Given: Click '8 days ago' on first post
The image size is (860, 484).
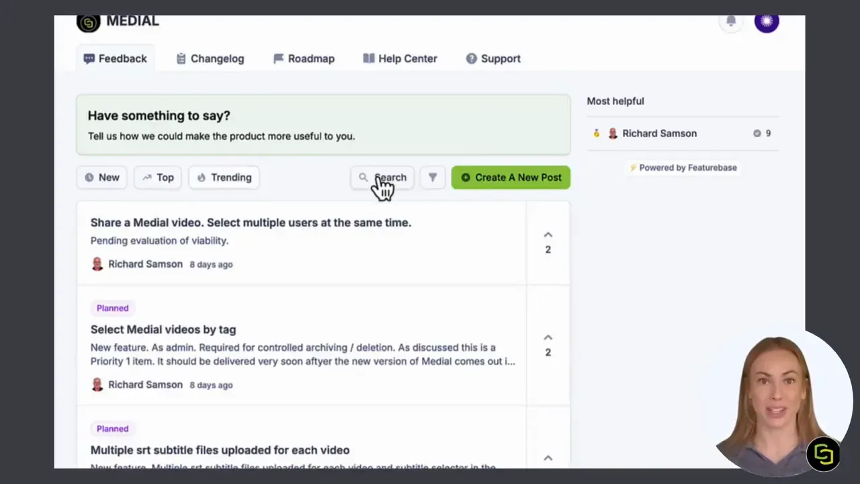Looking at the screenshot, I should pos(211,264).
